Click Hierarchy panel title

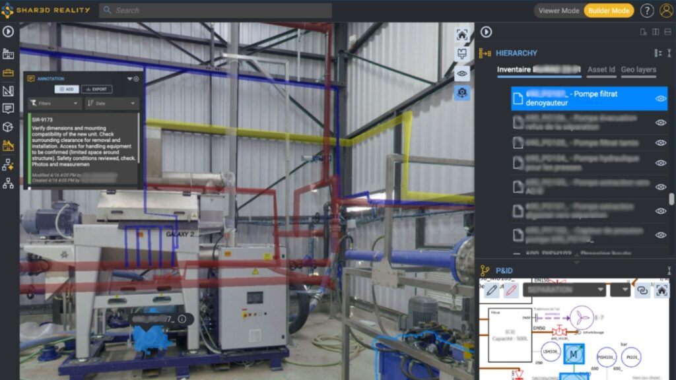[516, 53]
